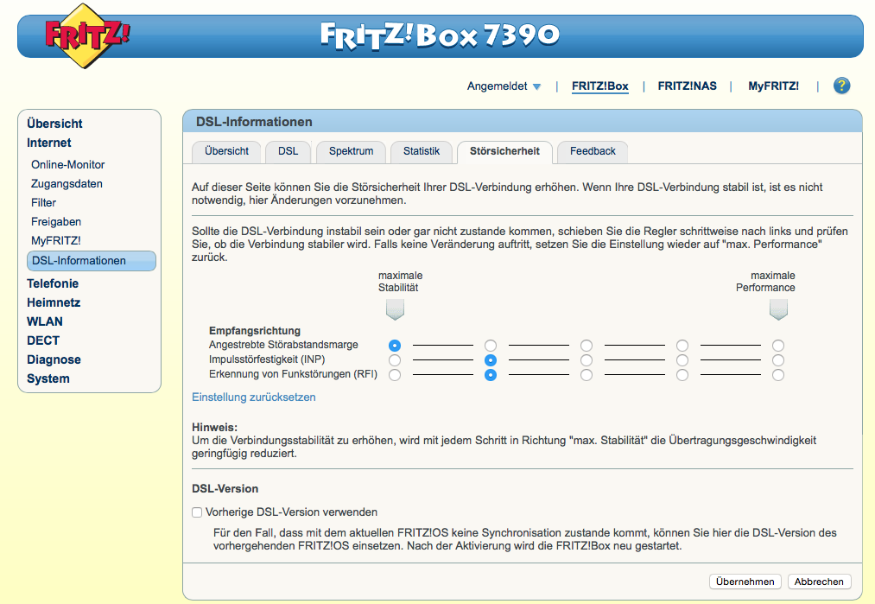Select first radio for Funkstörungen (RFI)
The width and height of the screenshot is (875, 604).
point(395,375)
